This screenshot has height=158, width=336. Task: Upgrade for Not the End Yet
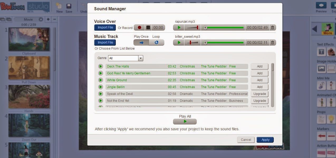(x=260, y=101)
